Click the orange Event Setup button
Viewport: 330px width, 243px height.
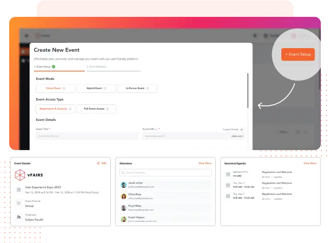tap(298, 54)
